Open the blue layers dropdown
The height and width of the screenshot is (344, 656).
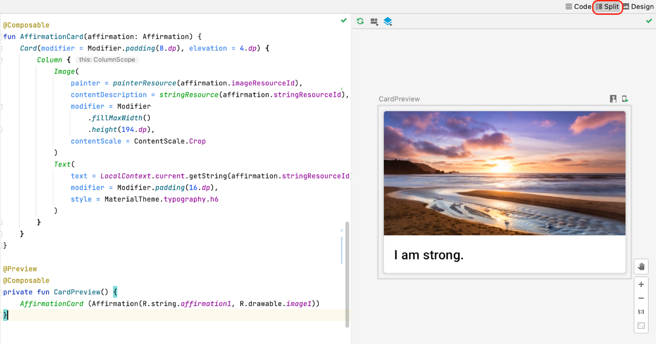click(388, 21)
